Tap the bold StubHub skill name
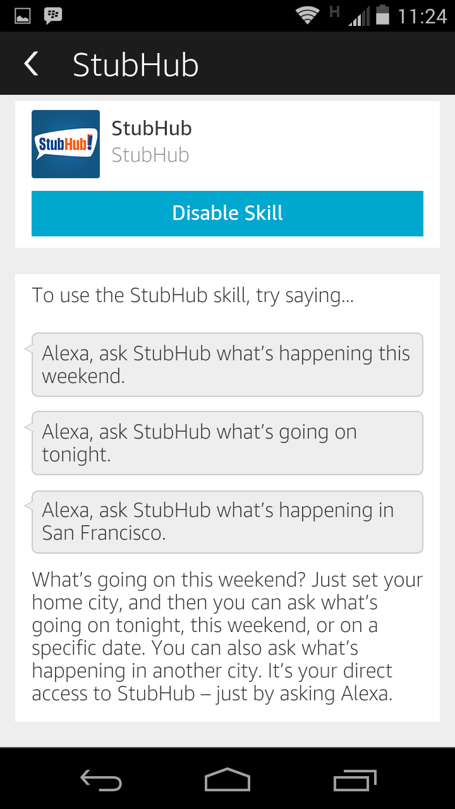This screenshot has height=809, width=455. click(x=152, y=128)
